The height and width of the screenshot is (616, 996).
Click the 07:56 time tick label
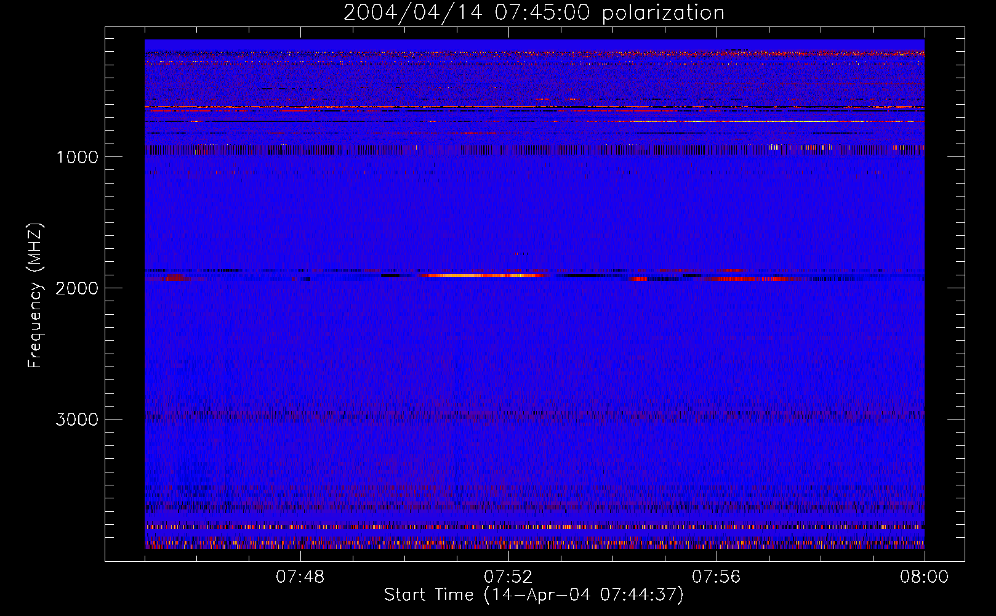[716, 577]
